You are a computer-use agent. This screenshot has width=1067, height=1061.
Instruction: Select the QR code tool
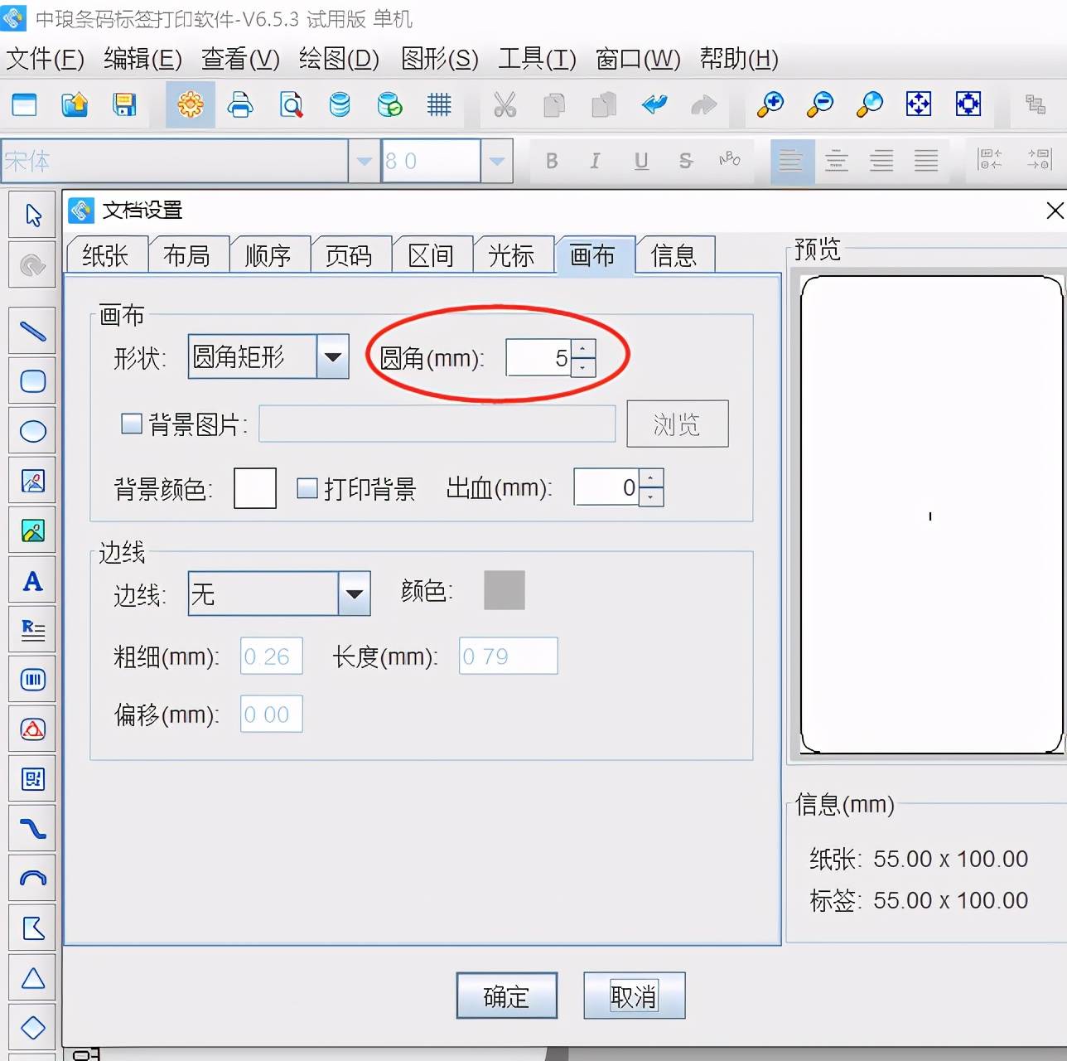click(32, 779)
